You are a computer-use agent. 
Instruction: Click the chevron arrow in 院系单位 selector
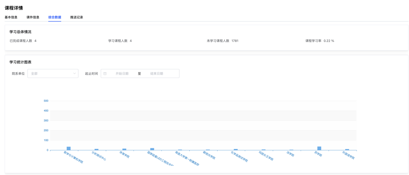pos(74,73)
